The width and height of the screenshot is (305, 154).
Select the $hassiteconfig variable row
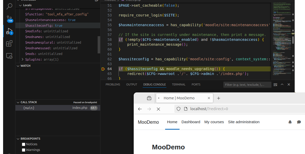[x=58, y=26]
